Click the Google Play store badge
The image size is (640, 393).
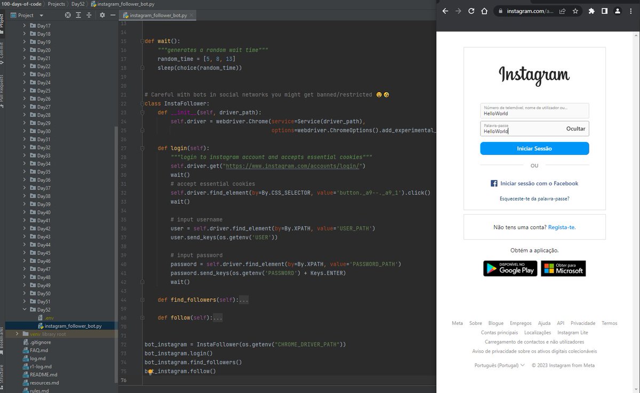tap(510, 268)
